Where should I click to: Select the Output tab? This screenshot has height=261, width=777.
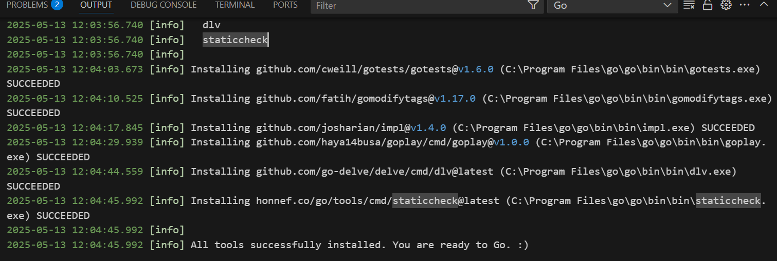(x=96, y=5)
